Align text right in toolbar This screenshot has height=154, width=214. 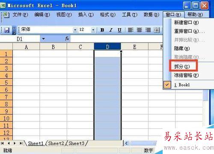148,30
